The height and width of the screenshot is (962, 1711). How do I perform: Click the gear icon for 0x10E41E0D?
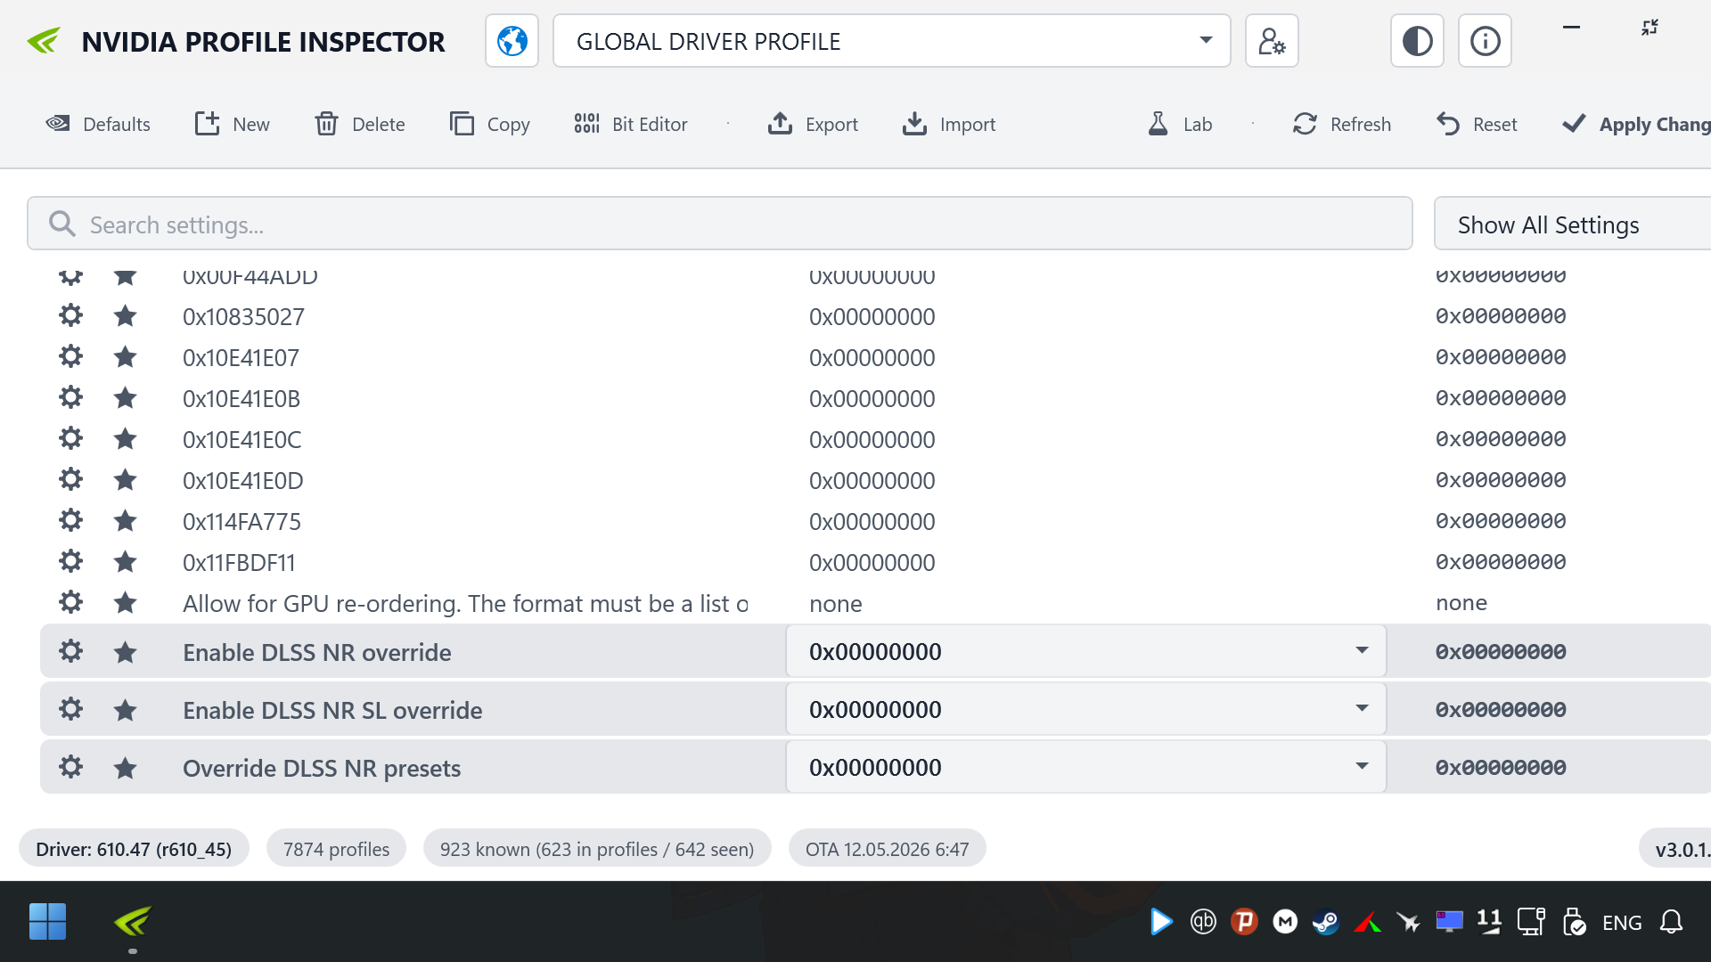pos(70,479)
